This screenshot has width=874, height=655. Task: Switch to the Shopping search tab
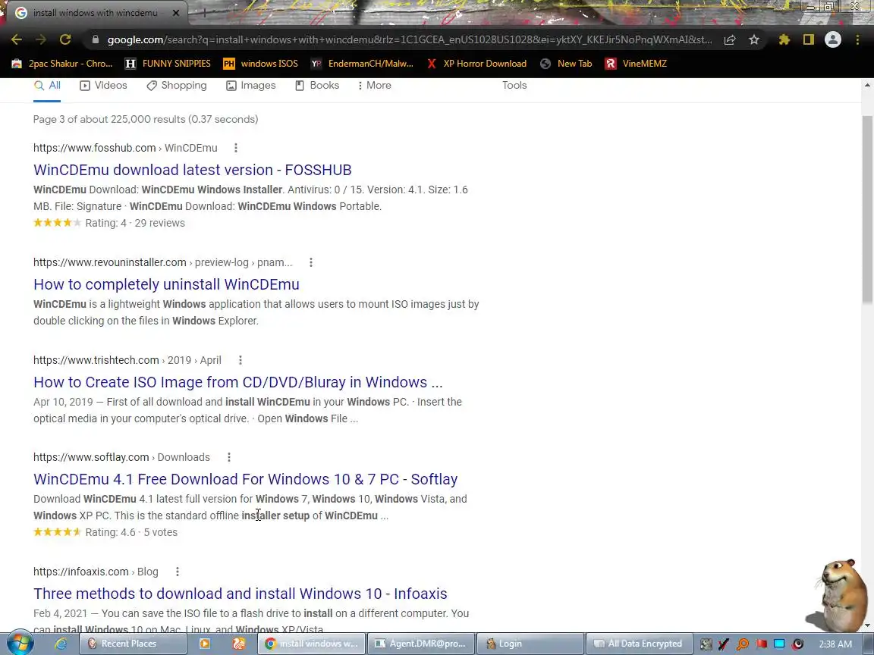(177, 85)
